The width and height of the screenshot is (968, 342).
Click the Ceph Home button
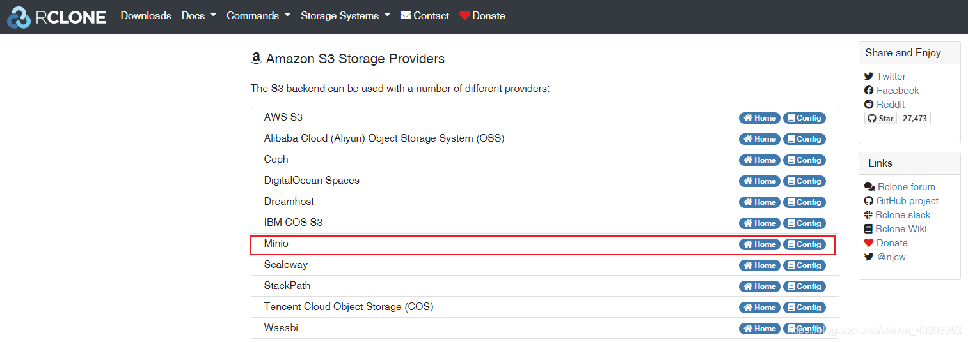pos(759,160)
